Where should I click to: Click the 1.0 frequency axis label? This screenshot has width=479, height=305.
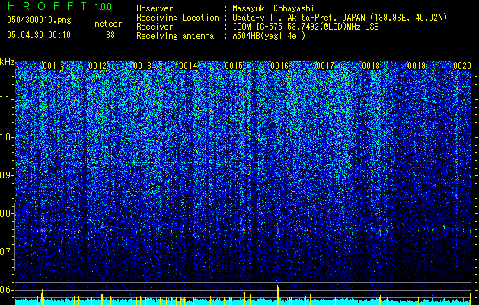[x=7, y=138]
